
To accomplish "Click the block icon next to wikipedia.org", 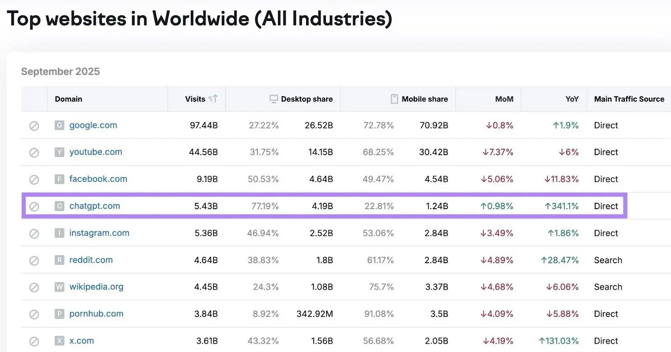I will tap(34, 287).
